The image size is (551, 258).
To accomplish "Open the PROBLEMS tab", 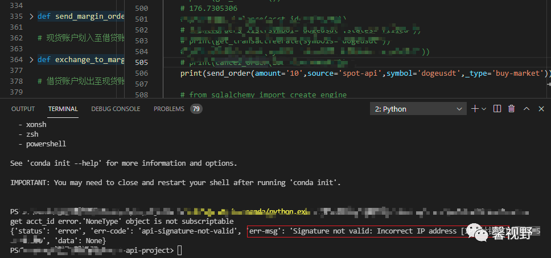I will pyautogui.click(x=169, y=109).
